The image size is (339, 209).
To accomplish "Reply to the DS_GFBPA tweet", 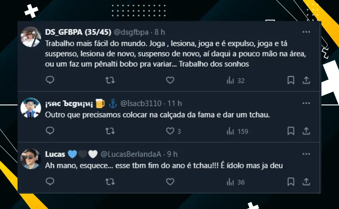I will pos(50,80).
